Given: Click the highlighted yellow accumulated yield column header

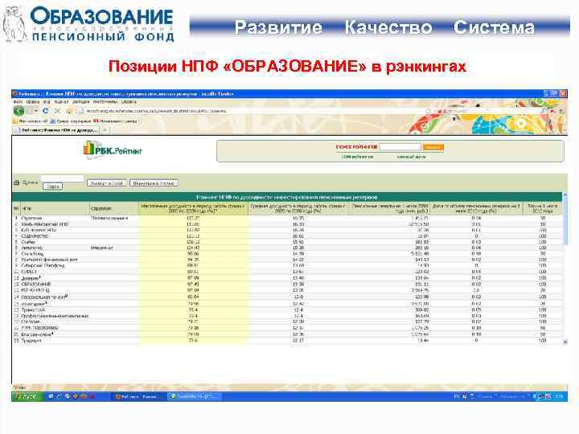Looking at the screenshot, I should click(x=193, y=208).
